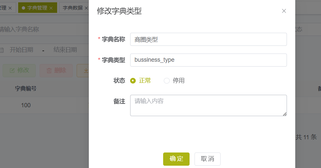321x168 pixels.
Task: Click the edit pencil icon on 修改 button
Action: tap(12, 71)
